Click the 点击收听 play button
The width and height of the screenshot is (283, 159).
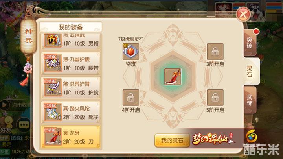point(5,105)
